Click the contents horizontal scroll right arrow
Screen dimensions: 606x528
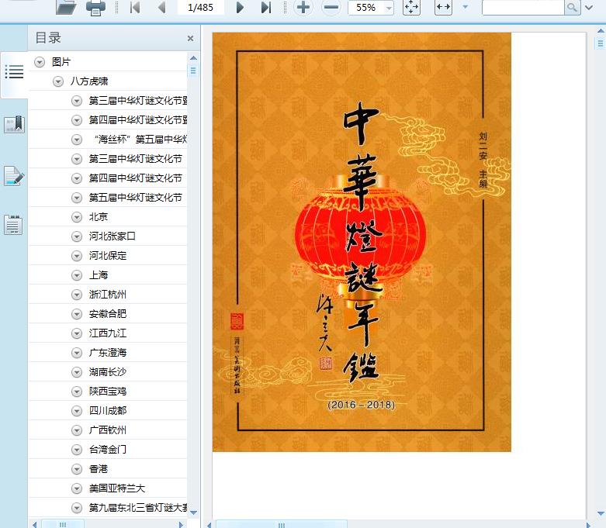[x=181, y=525]
